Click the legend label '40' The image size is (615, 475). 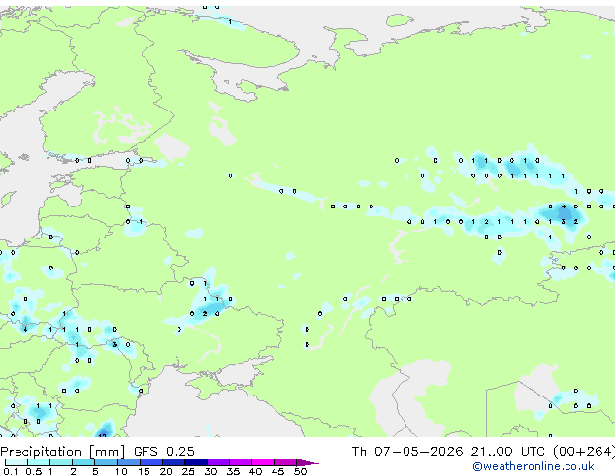pyautogui.click(x=255, y=471)
